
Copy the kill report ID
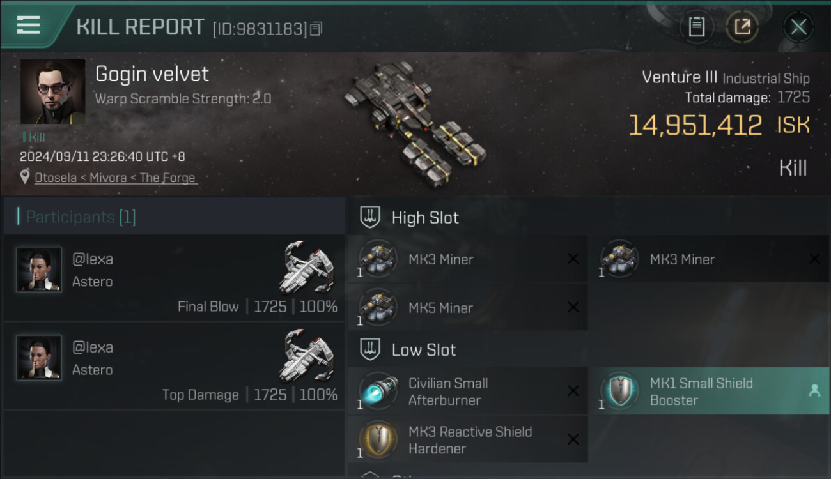[316, 29]
